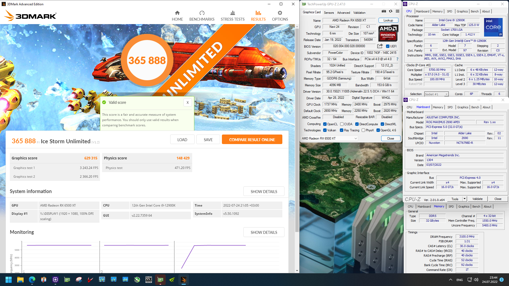The width and height of the screenshot is (509, 286).
Task: Open the volume speaker tray icon
Action: [476, 280]
